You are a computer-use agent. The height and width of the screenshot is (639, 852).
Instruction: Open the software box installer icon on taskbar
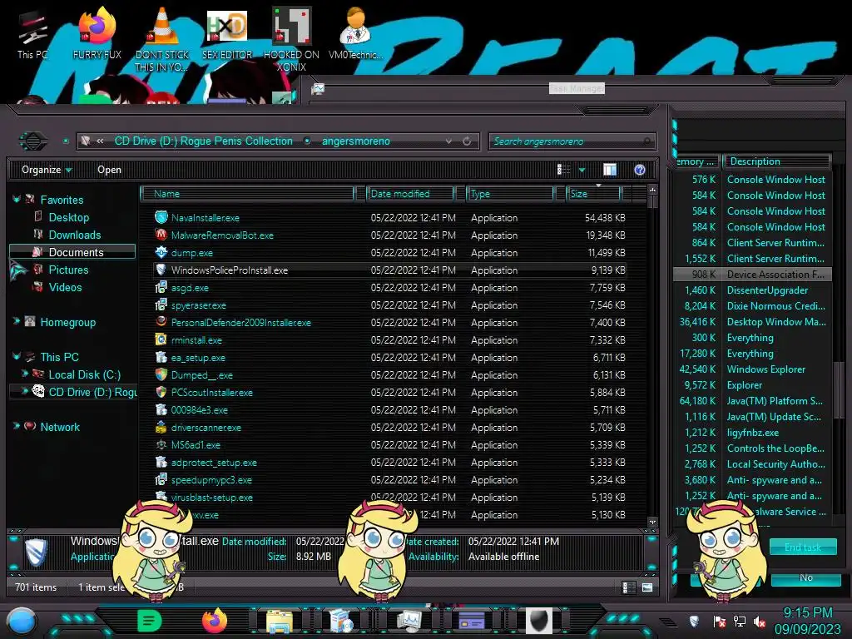click(342, 621)
